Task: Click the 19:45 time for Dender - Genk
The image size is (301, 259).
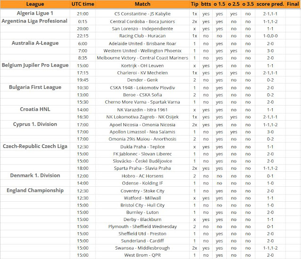Action: coord(83,80)
